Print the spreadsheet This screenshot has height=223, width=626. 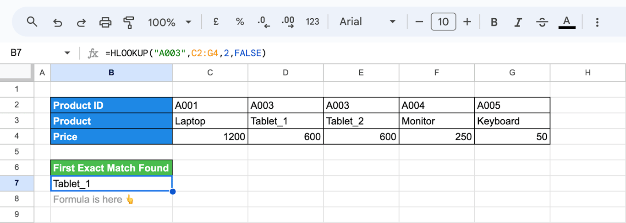coord(105,22)
